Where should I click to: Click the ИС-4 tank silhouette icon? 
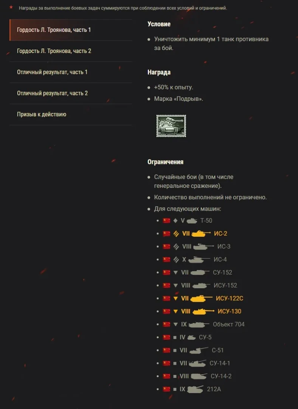[199, 260]
